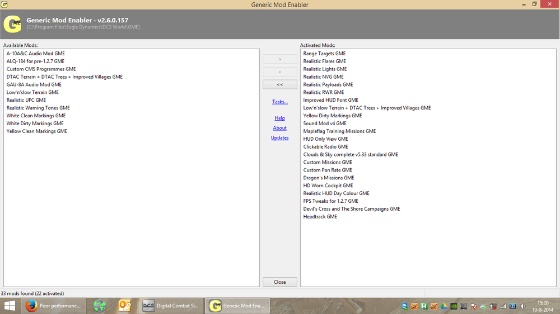Screen dimensions: 560x314
Task: Click the TeamViewer tray icon
Action: [405, 306]
